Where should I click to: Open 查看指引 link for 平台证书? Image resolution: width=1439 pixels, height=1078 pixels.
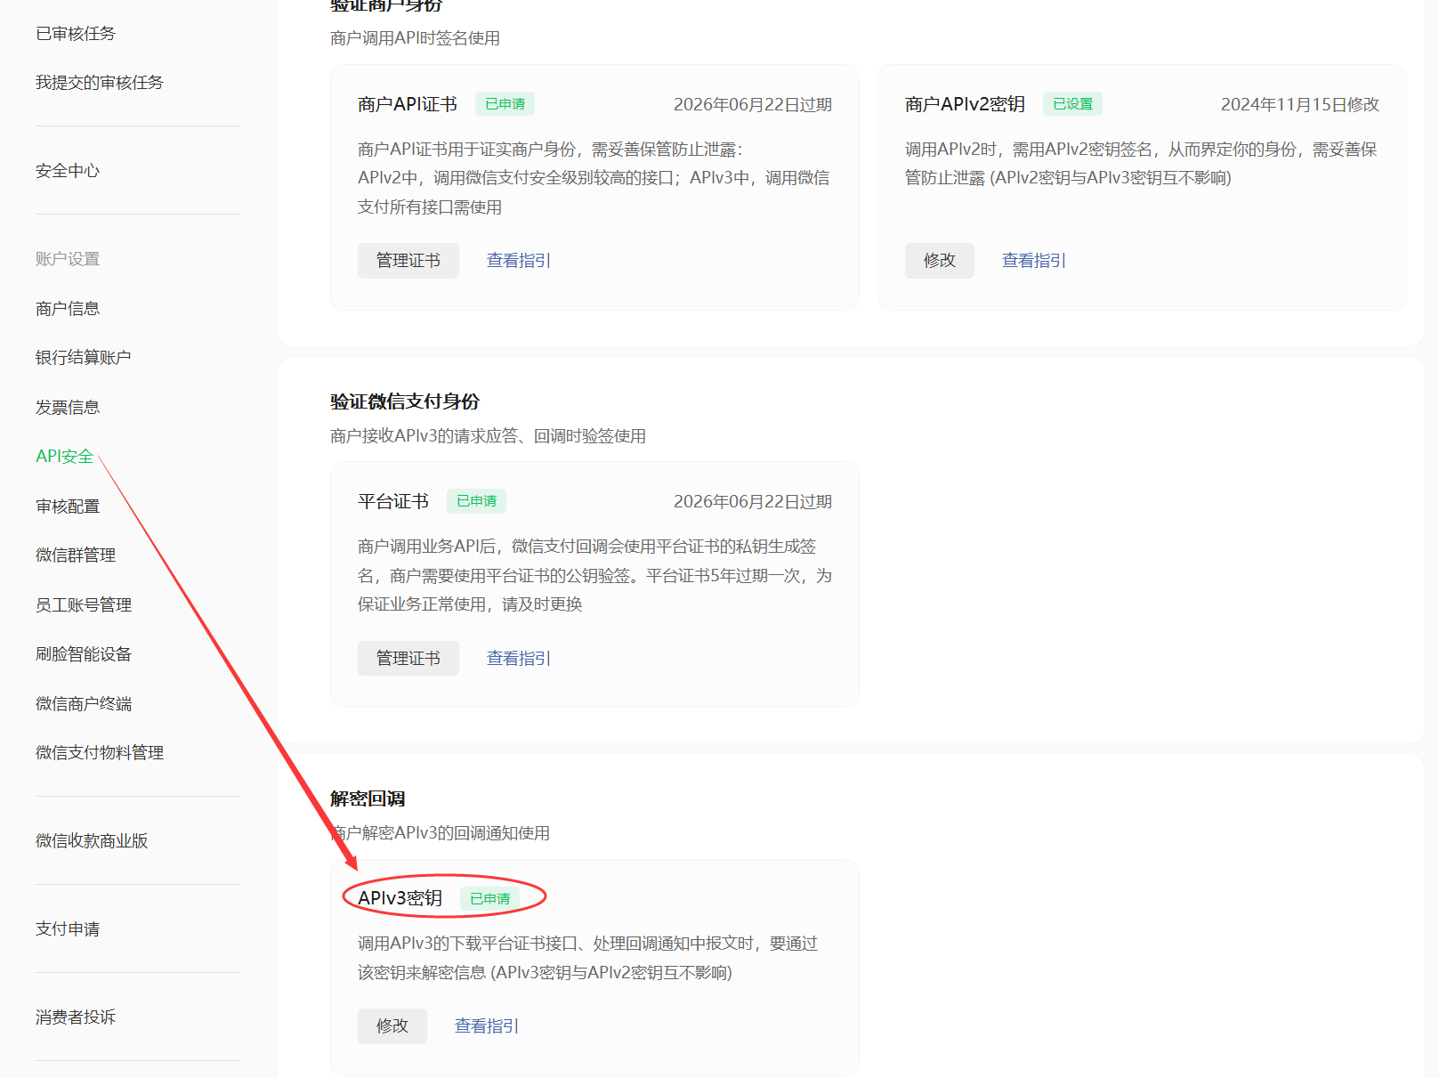[518, 659]
